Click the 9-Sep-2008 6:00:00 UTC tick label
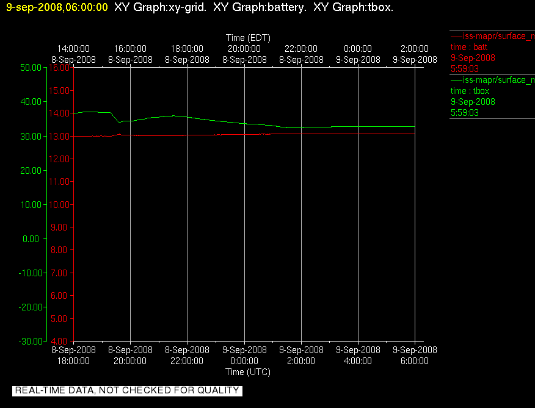Image resolution: width=535 pixels, height=408 pixels. click(x=415, y=356)
